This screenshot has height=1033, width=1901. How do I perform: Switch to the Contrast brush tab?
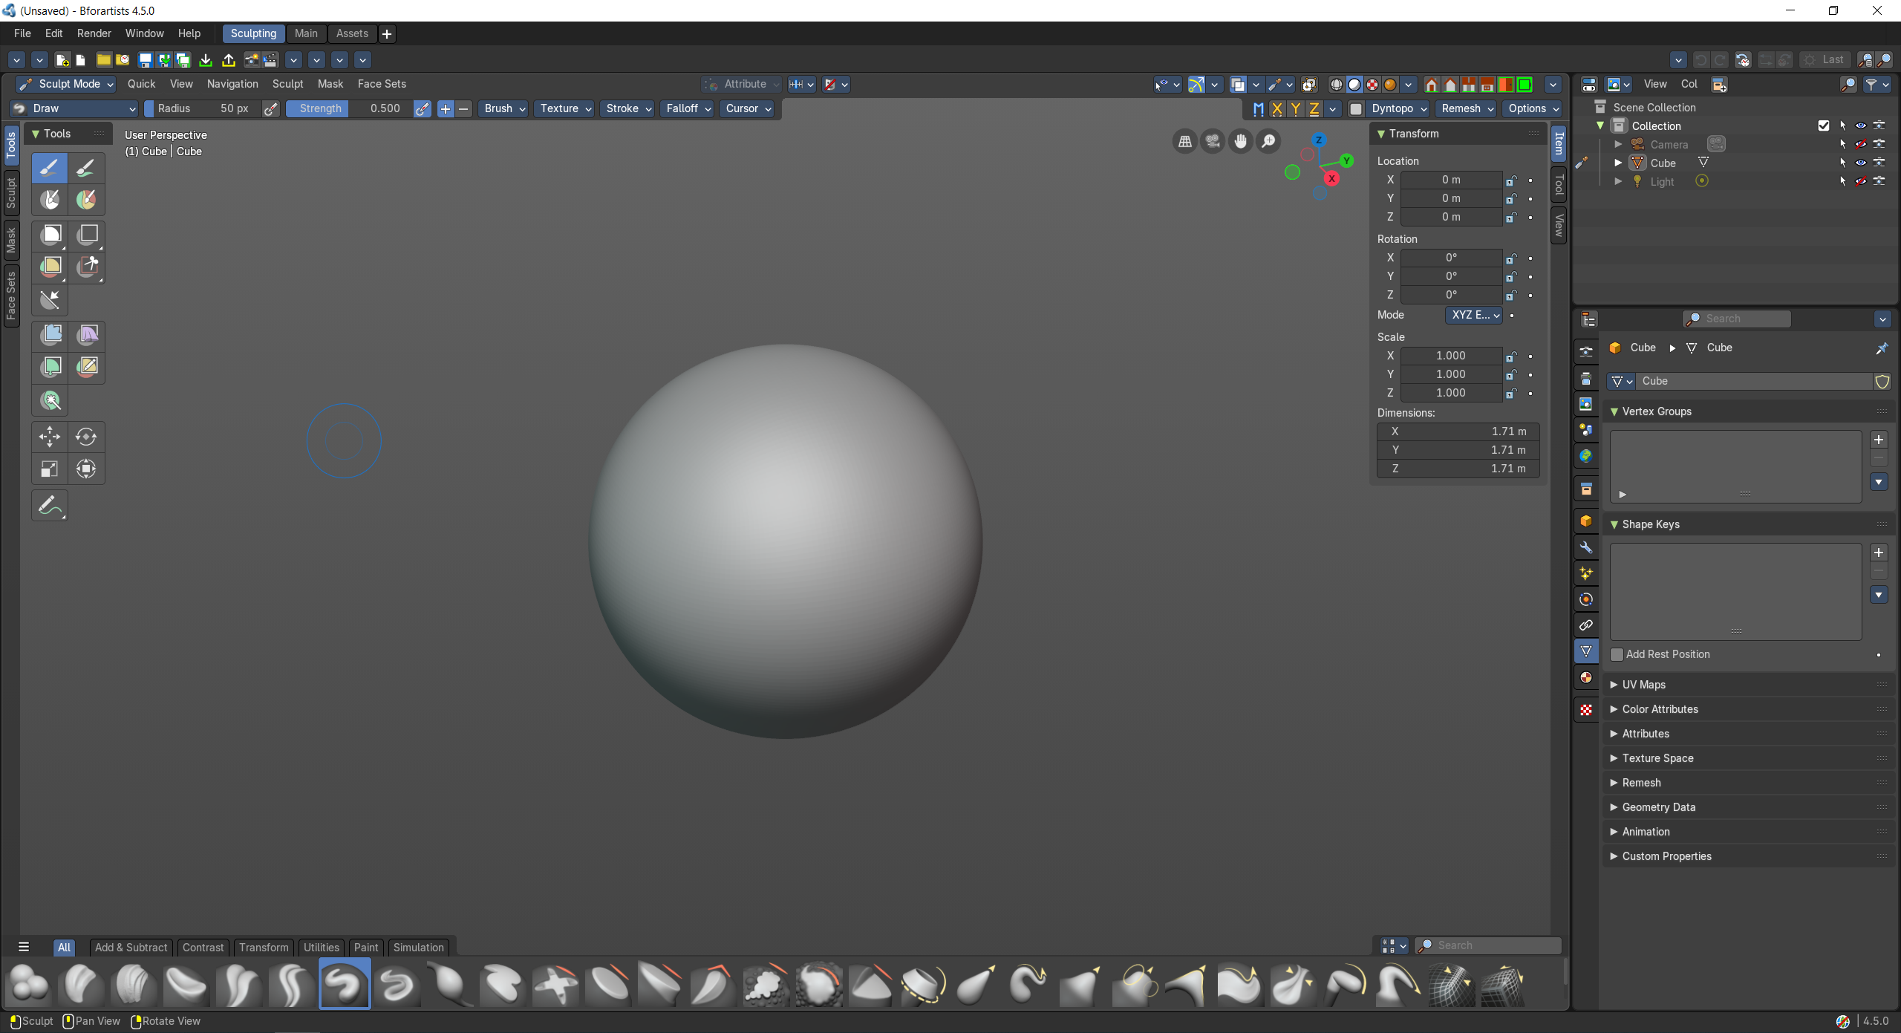pos(203,947)
